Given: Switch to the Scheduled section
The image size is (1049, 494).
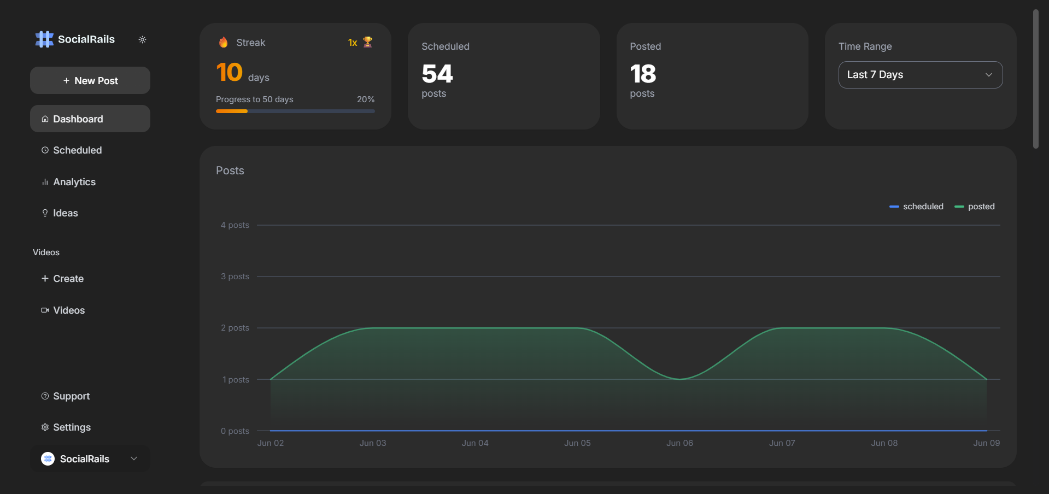Looking at the screenshot, I should coord(77,150).
